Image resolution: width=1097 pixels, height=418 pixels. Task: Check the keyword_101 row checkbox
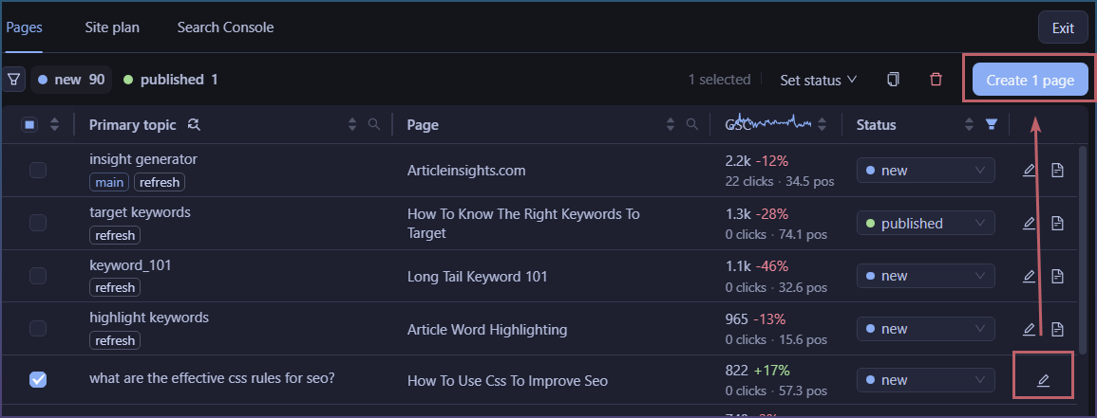[x=38, y=277]
